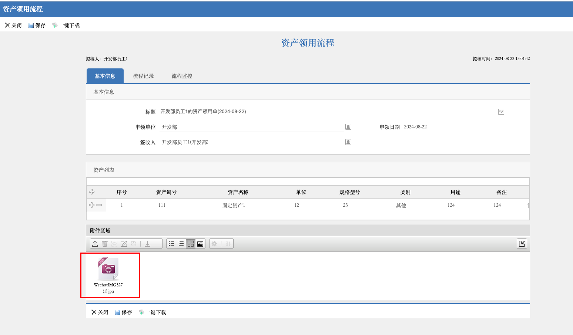This screenshot has width=573, height=335.
Task: Click the 类别 column header
Action: [406, 192]
